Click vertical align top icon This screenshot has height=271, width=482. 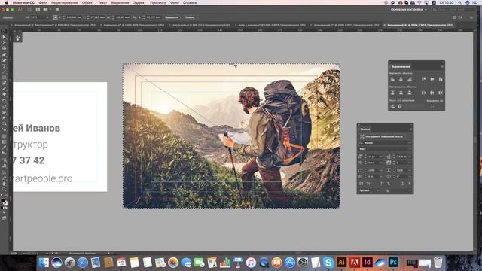(x=423, y=79)
